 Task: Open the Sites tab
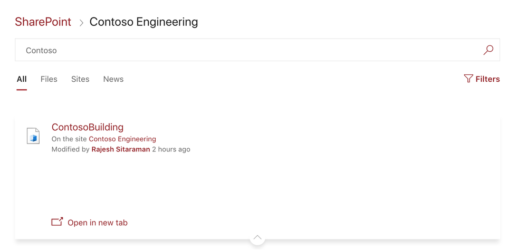point(80,79)
